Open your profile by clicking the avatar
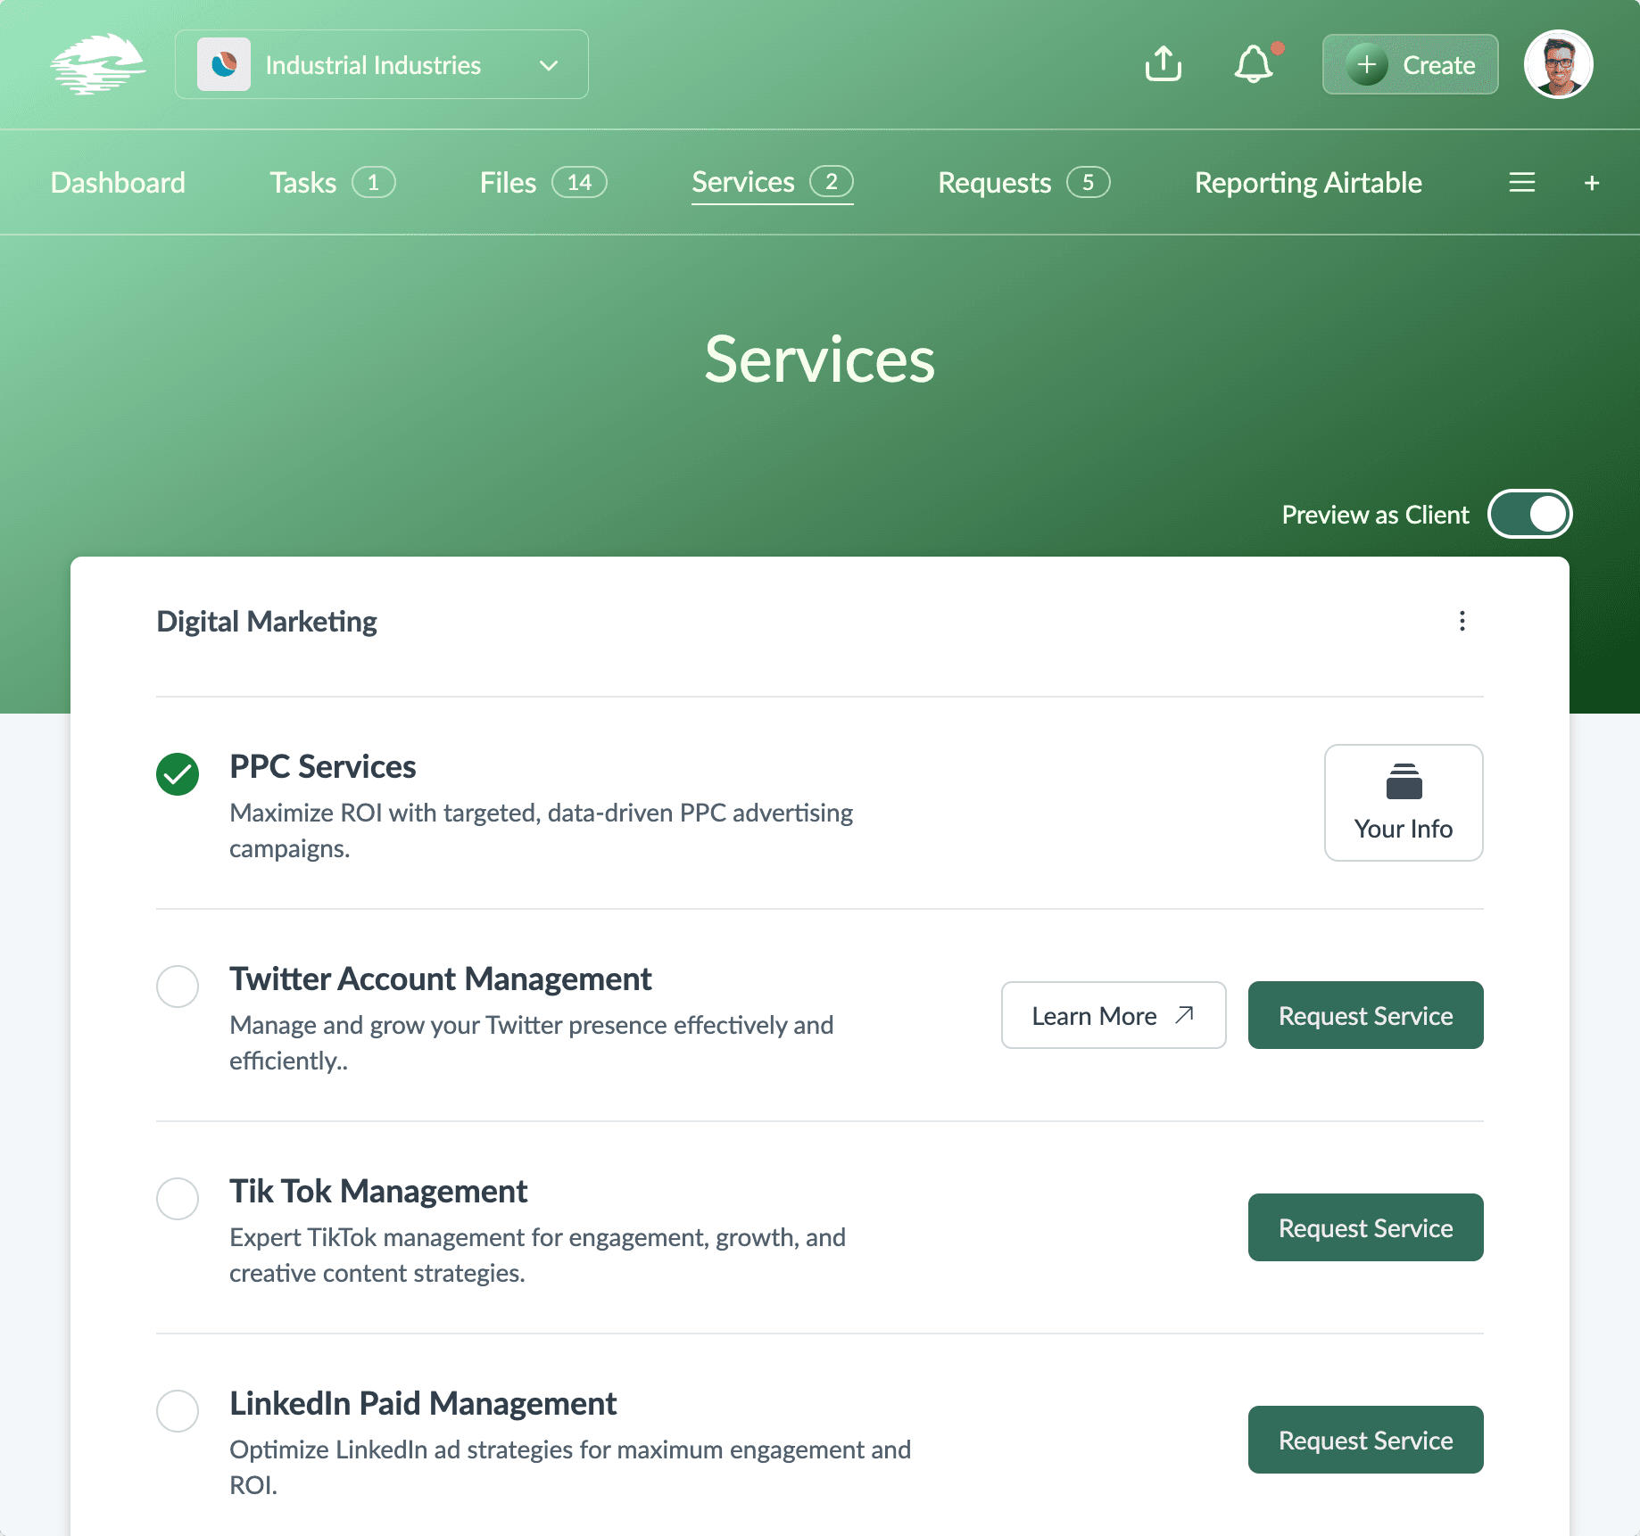 click(1558, 63)
